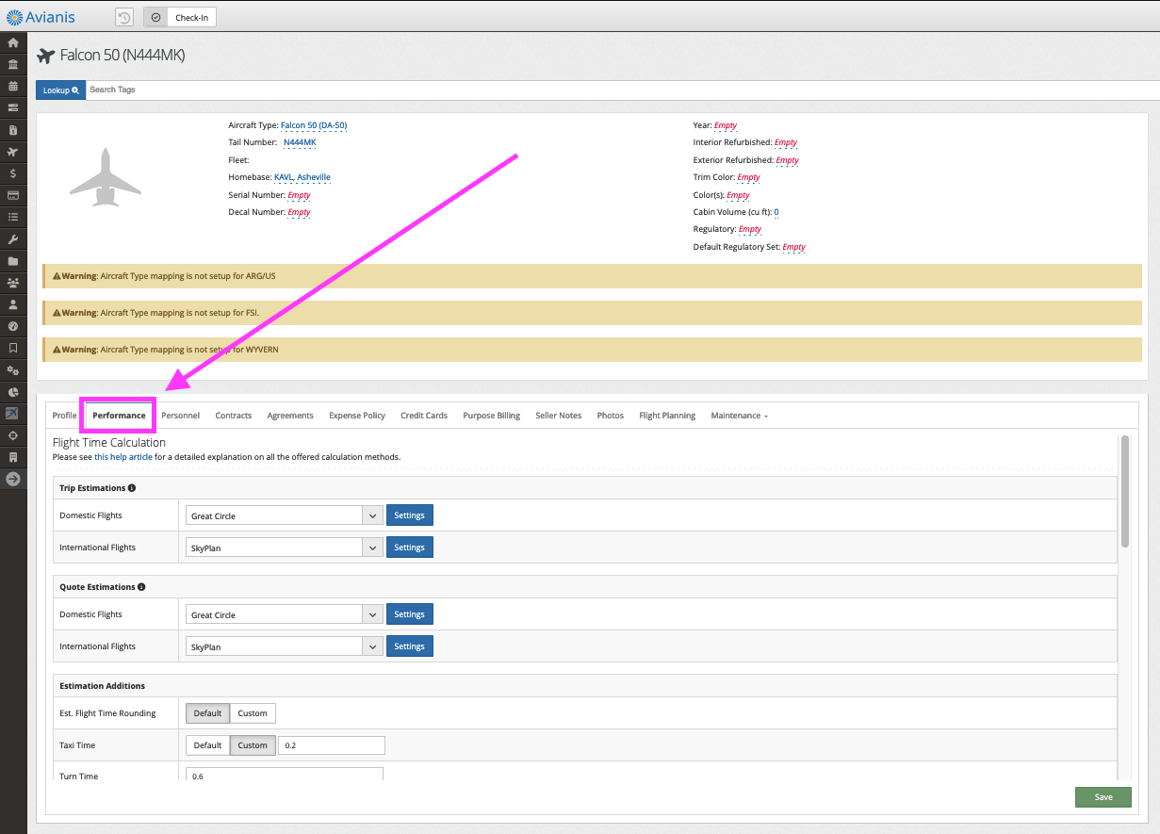This screenshot has height=834, width=1160.
Task: Open Settings for Quote Domestic Flights
Action: coord(409,614)
